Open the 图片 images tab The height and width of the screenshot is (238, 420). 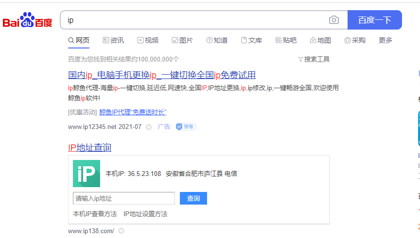pos(182,40)
